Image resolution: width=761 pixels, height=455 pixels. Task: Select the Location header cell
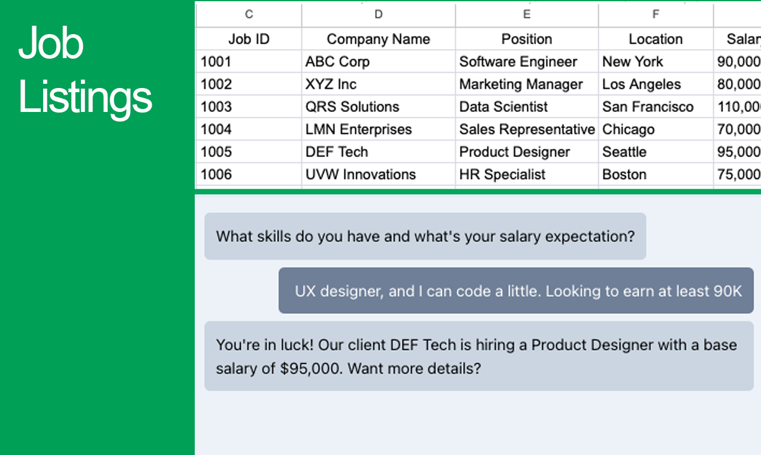[656, 39]
